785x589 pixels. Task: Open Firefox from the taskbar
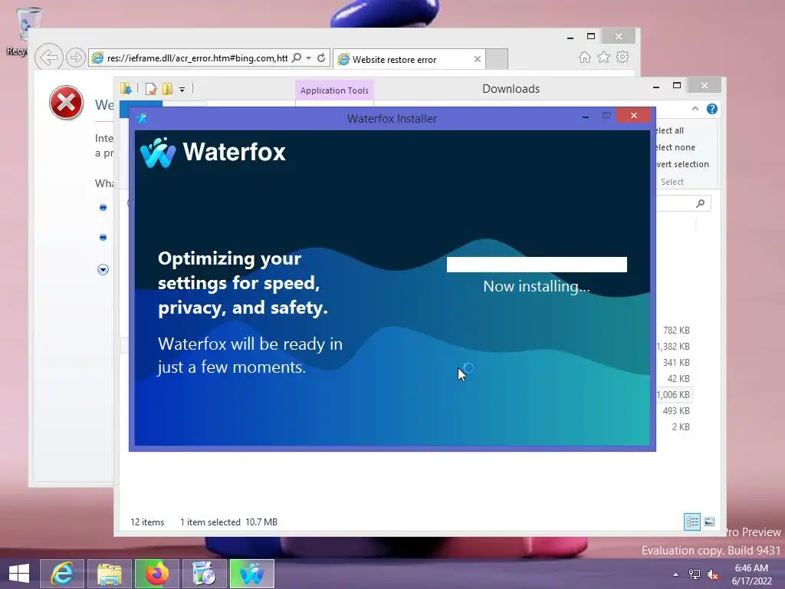point(156,574)
